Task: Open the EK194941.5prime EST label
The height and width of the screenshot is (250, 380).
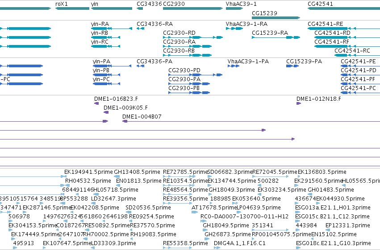Action: point(88,172)
